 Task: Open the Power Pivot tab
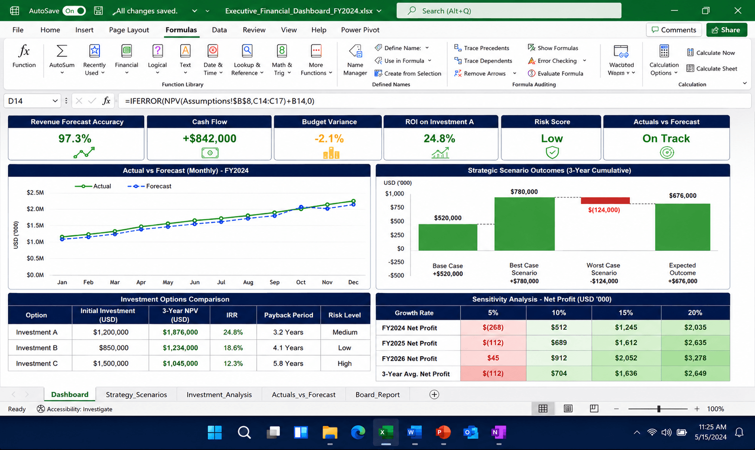click(x=360, y=30)
